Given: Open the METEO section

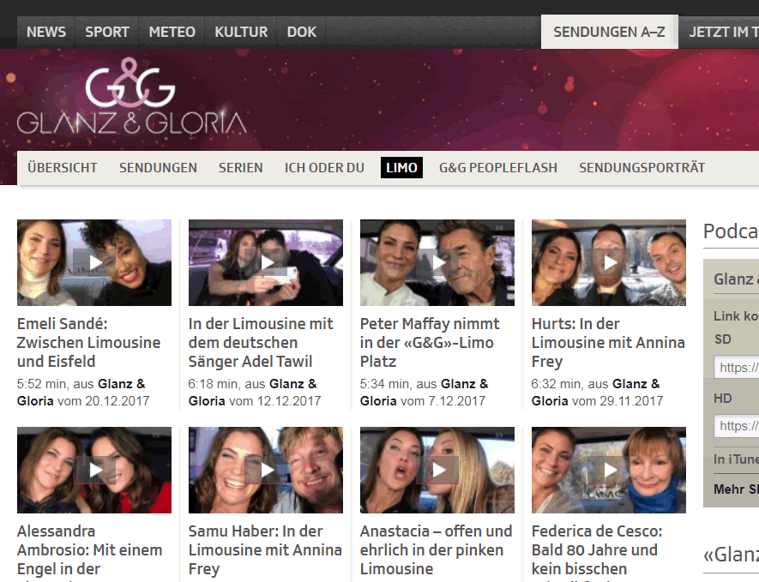Looking at the screenshot, I should pos(172,33).
